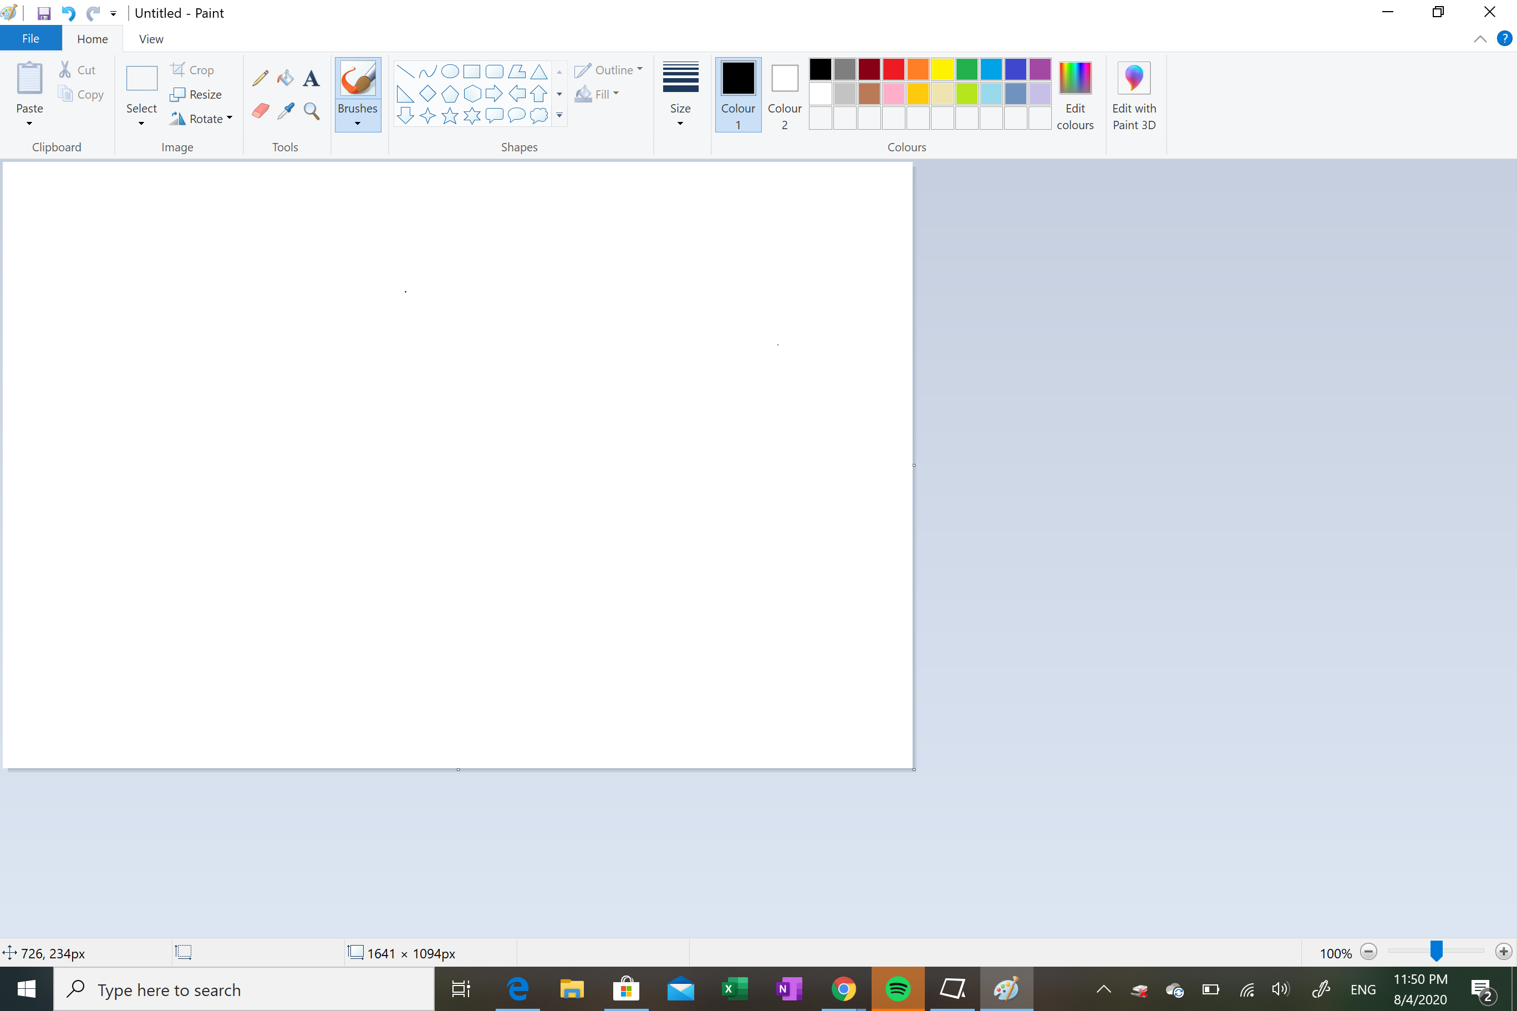Choose the Straight line shape
This screenshot has width=1517, height=1011.
point(406,71)
